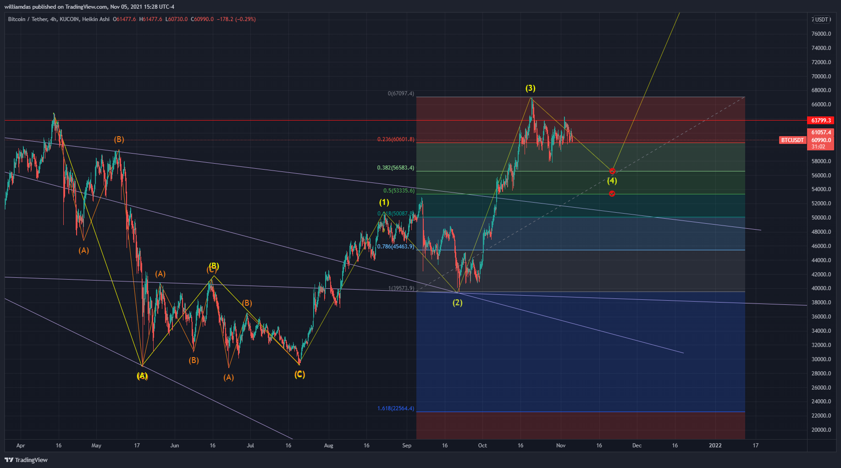Select the yellow wave (4) label

pos(612,181)
